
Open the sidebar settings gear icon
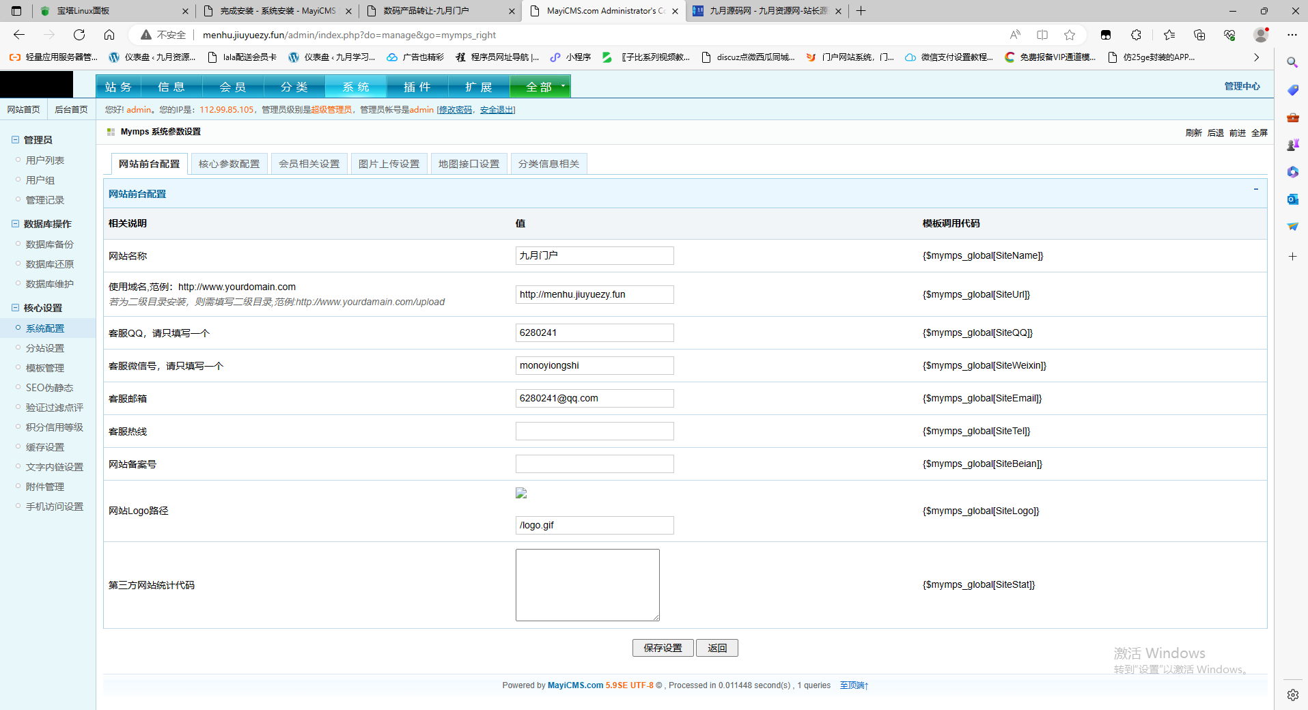pyautogui.click(x=1292, y=695)
